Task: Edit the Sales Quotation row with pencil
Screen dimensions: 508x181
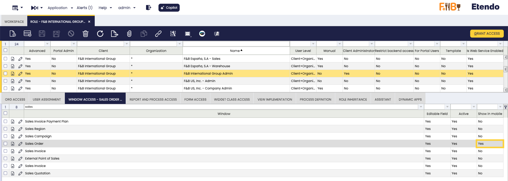Action: tap(20, 173)
